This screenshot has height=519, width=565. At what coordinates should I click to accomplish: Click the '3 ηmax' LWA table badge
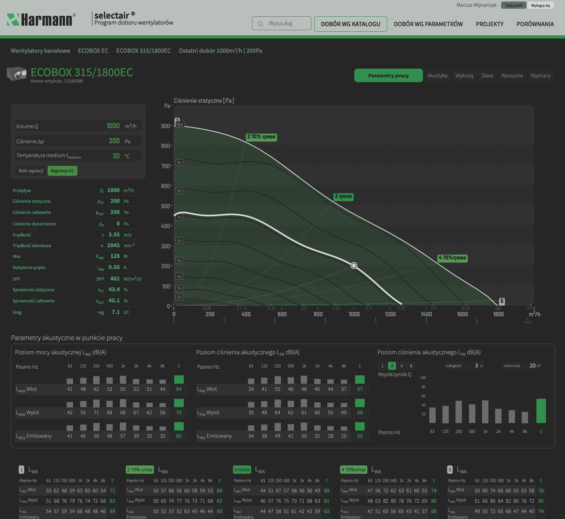click(x=242, y=470)
